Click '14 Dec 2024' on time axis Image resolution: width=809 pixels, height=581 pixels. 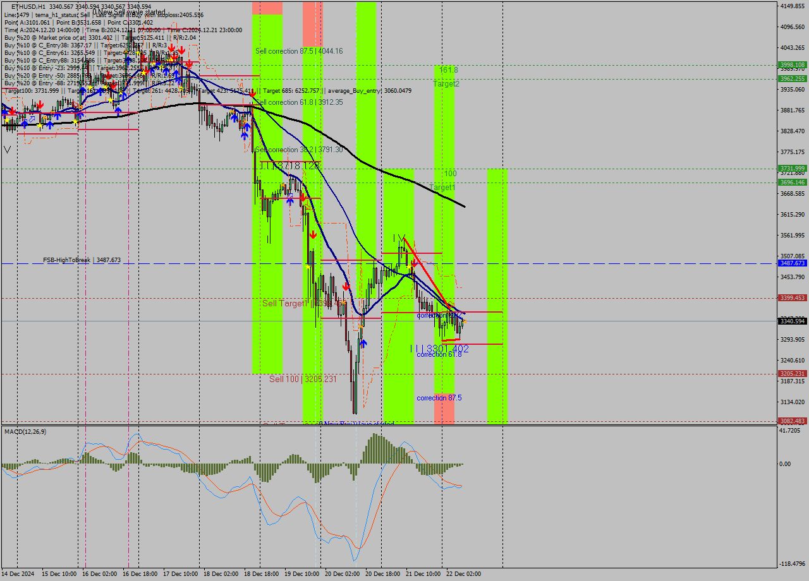pos(19,574)
